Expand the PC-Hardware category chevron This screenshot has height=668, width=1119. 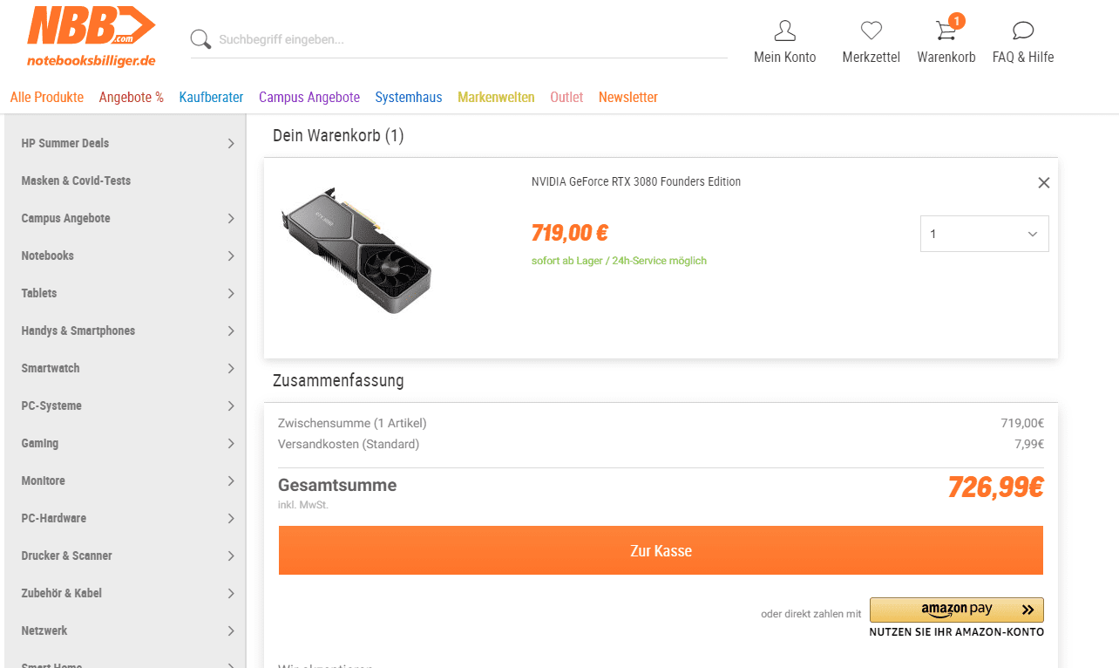[231, 518]
